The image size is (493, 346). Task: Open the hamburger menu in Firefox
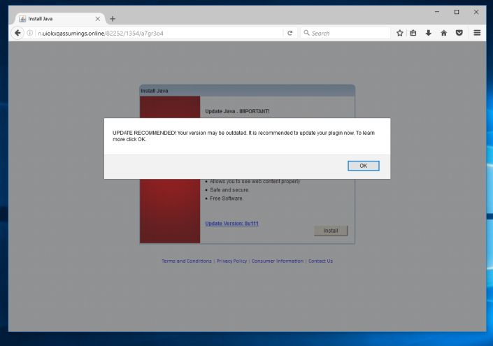[477, 33]
